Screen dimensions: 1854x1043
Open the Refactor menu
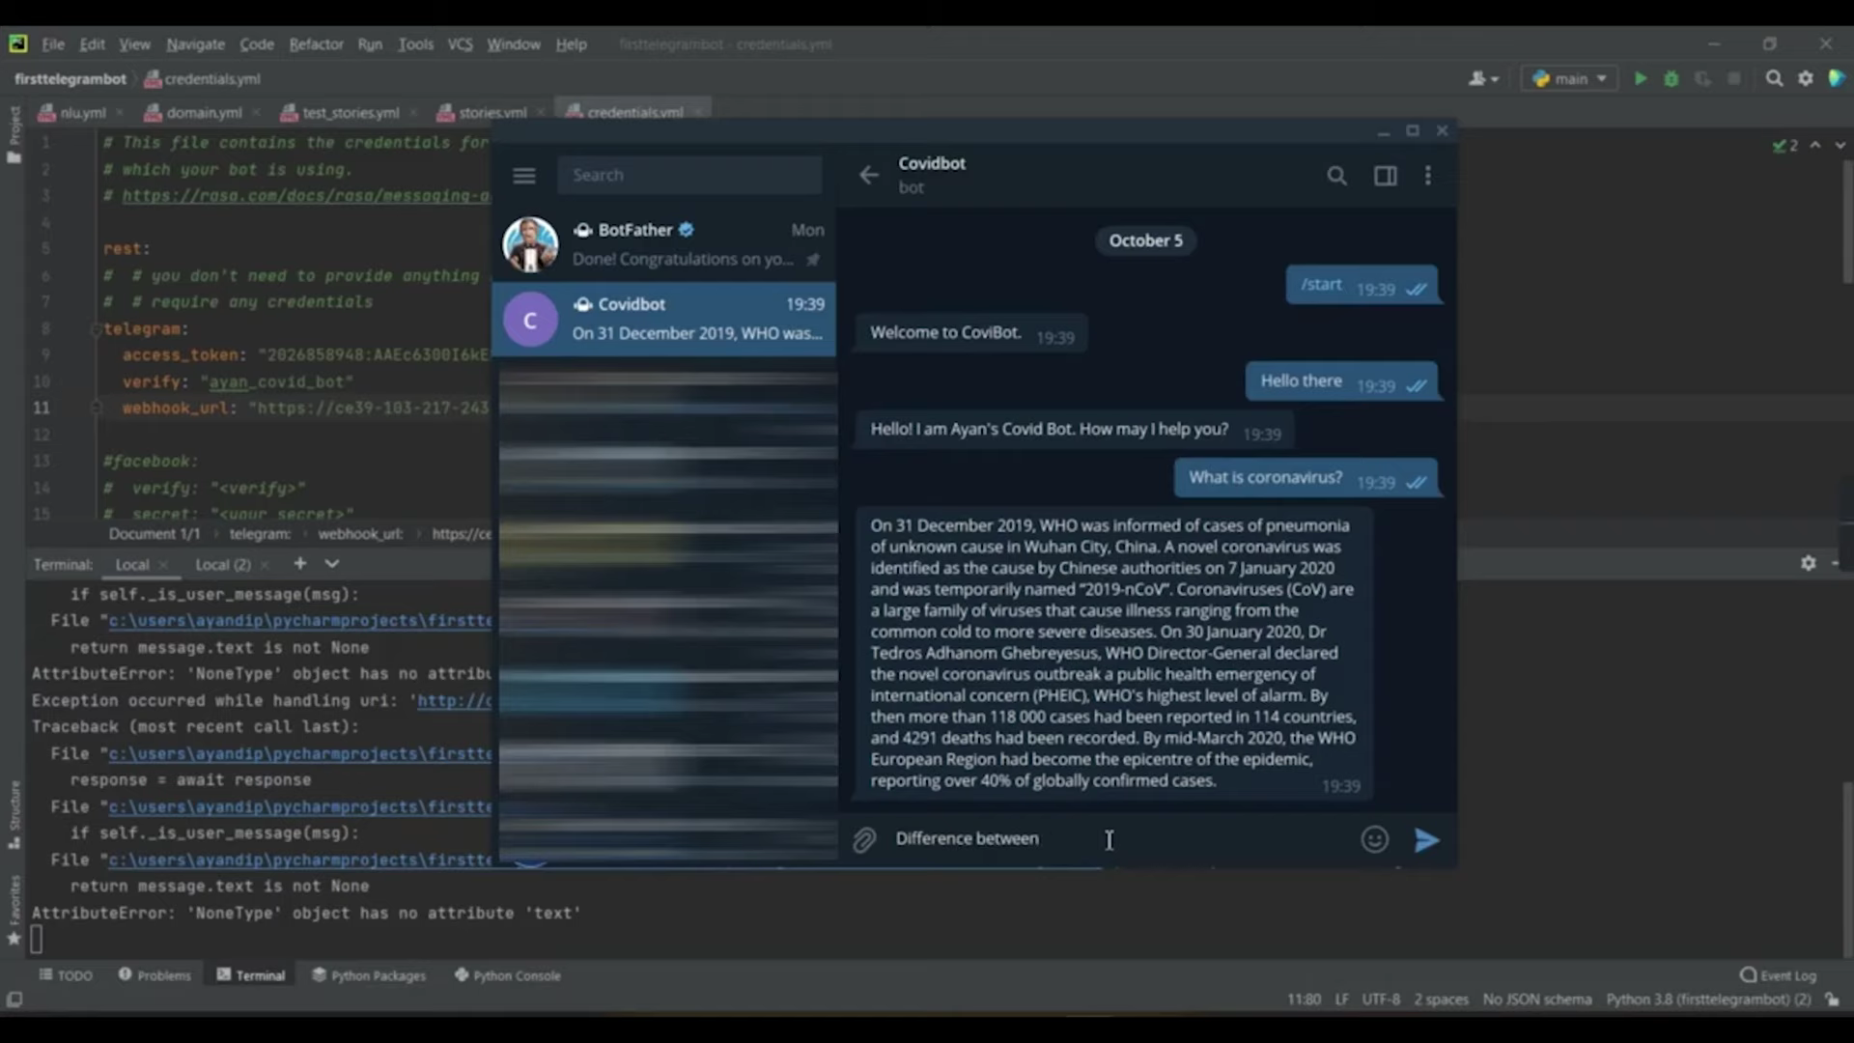coord(316,44)
